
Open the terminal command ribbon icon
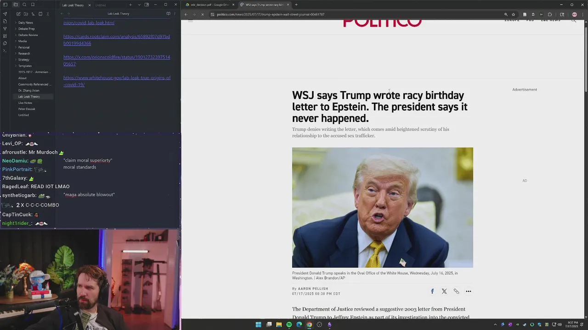(x=5, y=50)
